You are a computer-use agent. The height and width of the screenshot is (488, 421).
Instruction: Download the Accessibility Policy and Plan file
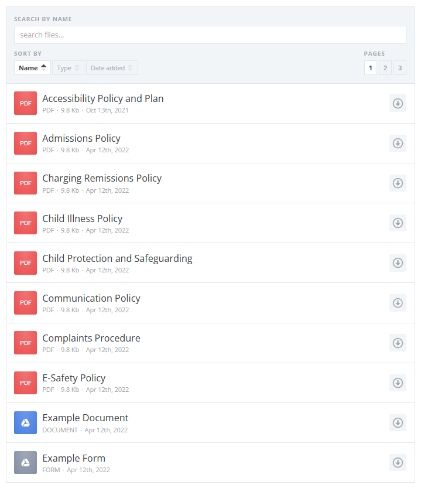click(x=398, y=104)
